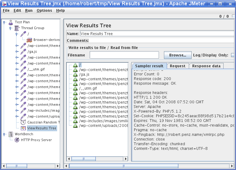
Task: Switch to the Sampler result tab
Action: click(149, 66)
